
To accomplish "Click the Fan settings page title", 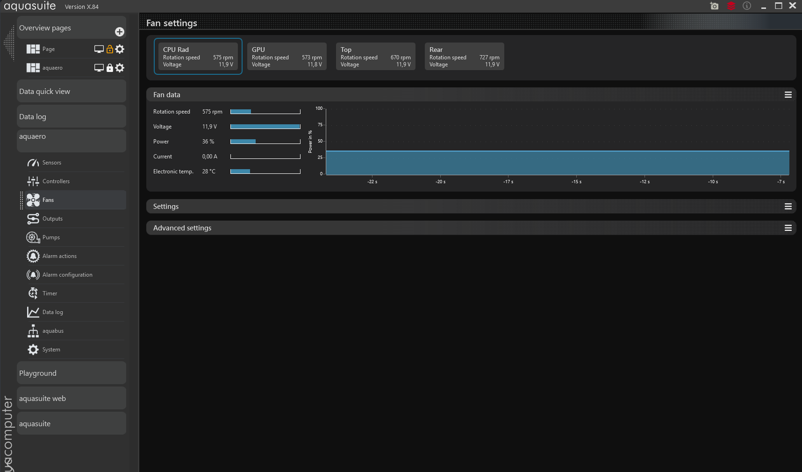I will [x=172, y=23].
